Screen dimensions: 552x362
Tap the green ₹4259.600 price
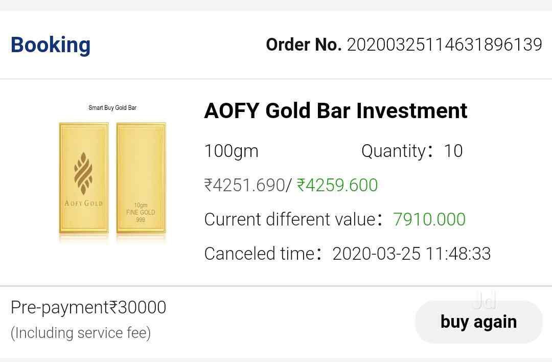337,185
